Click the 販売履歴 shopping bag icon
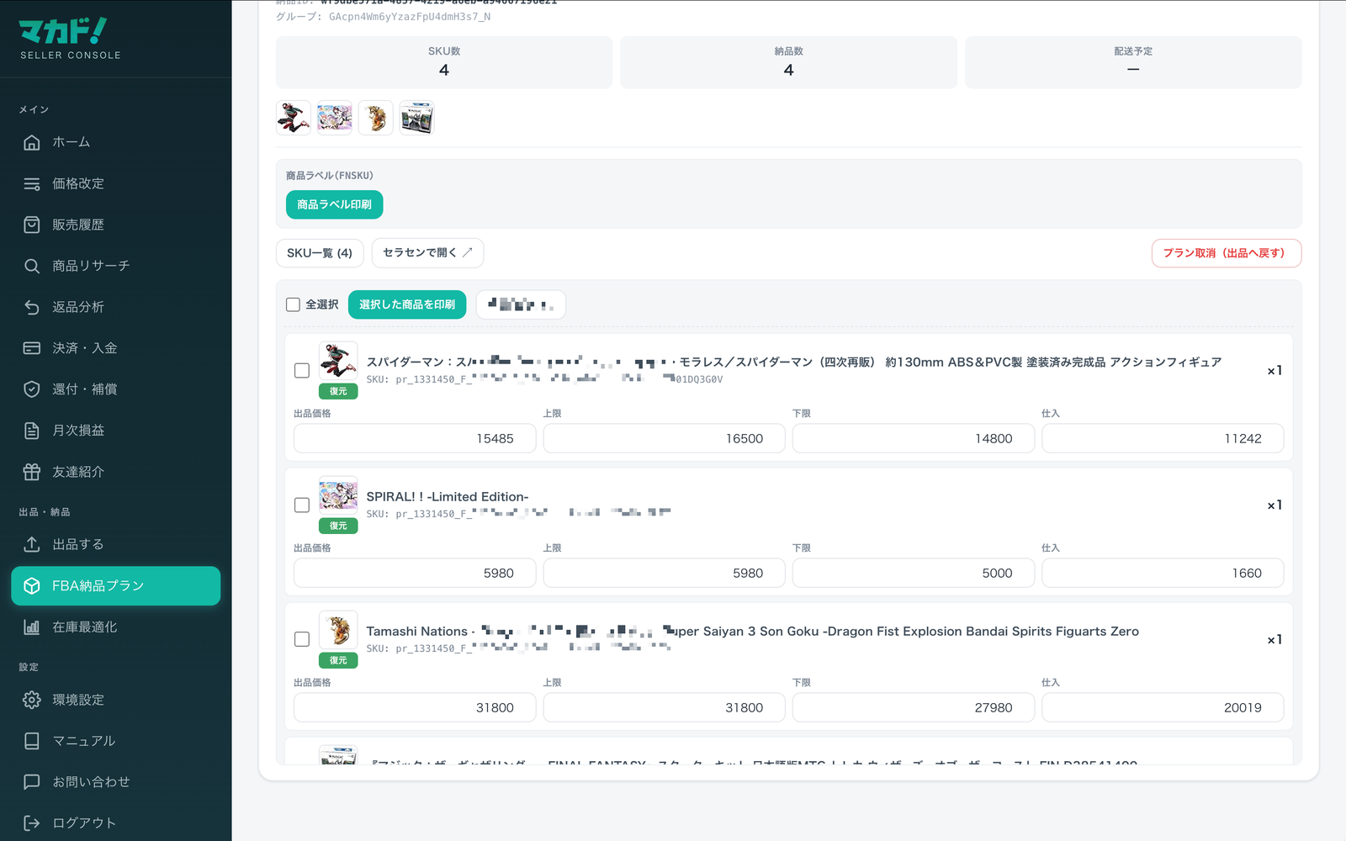The image size is (1346, 841). pyautogui.click(x=32, y=225)
